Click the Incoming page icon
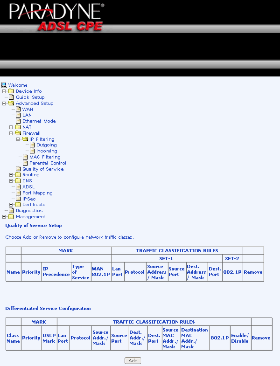280x366 pixels. click(x=32, y=151)
